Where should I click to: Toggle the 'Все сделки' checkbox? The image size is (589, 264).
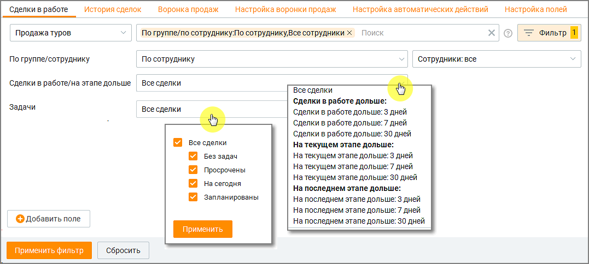tap(178, 143)
